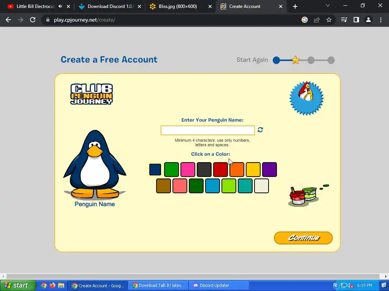Click the address bar URL
This screenshot has width=389, height=291.
[84, 20]
